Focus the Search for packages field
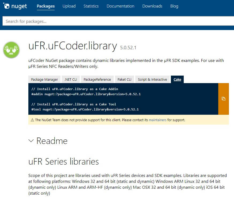The width and height of the screenshot is (234, 204). (x=118, y=21)
